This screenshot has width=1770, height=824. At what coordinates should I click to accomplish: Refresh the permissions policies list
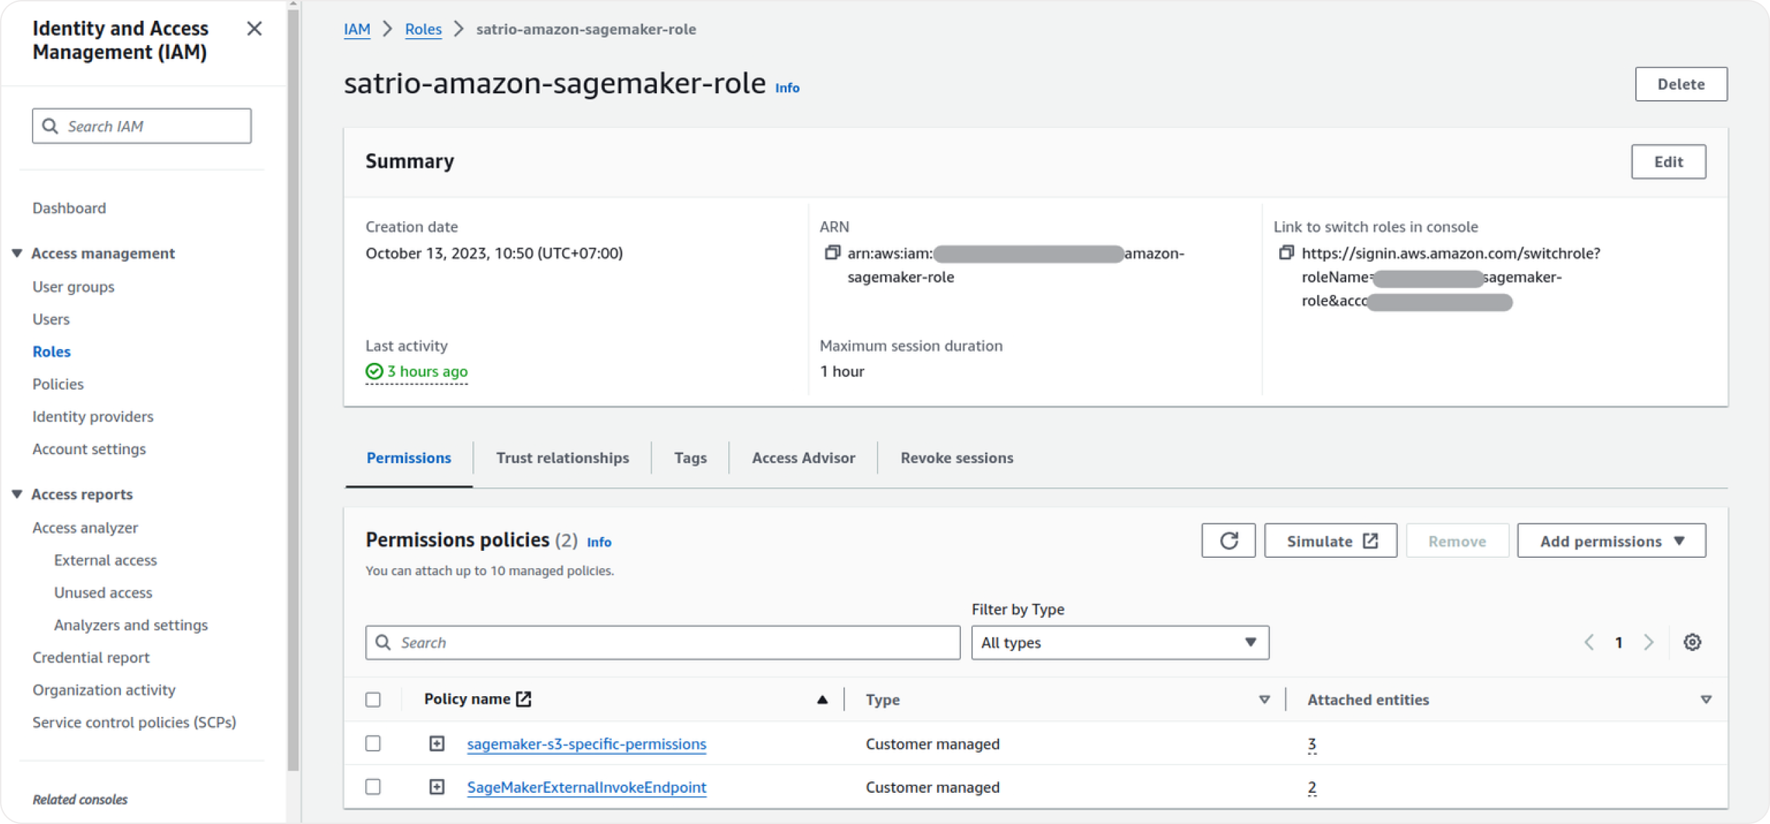click(x=1228, y=541)
